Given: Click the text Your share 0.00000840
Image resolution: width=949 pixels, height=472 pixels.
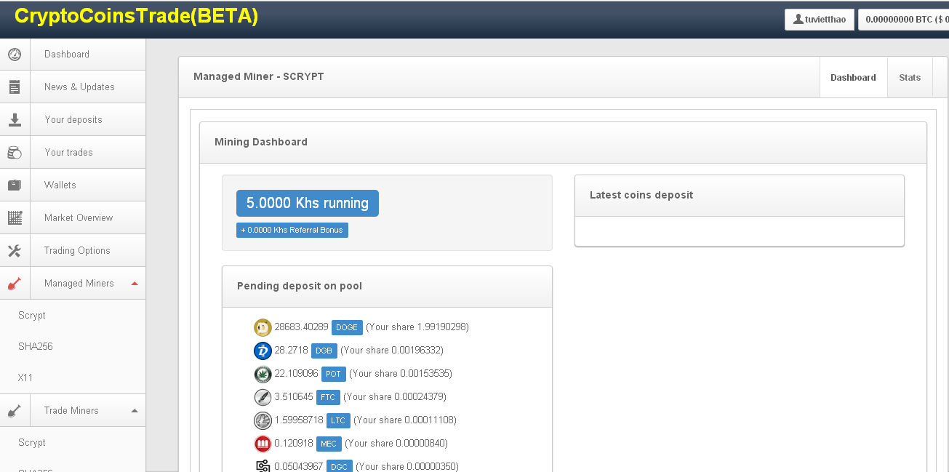Looking at the screenshot, I should 396,444.
